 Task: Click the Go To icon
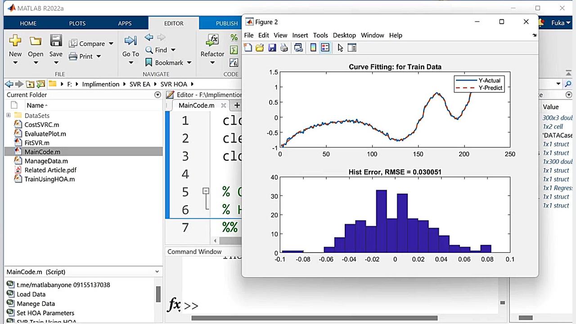[x=130, y=41]
